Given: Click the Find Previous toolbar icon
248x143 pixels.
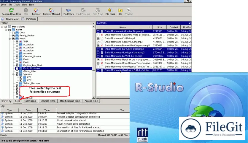Looking at the screenshot, I should pyautogui.click(x=83, y=10).
